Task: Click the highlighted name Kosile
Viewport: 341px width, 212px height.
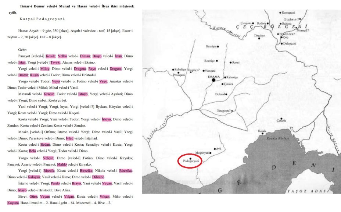Action: (x=51, y=56)
